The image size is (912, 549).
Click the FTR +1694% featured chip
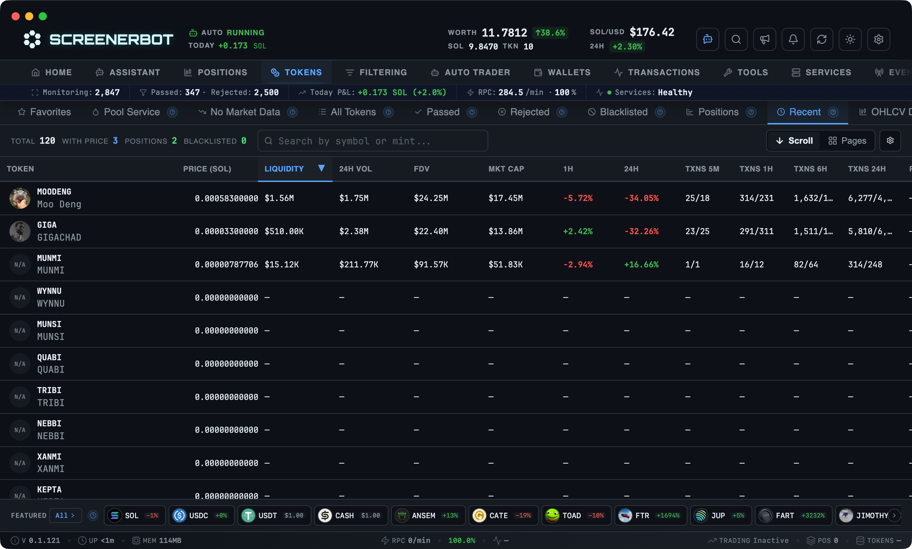tap(651, 515)
